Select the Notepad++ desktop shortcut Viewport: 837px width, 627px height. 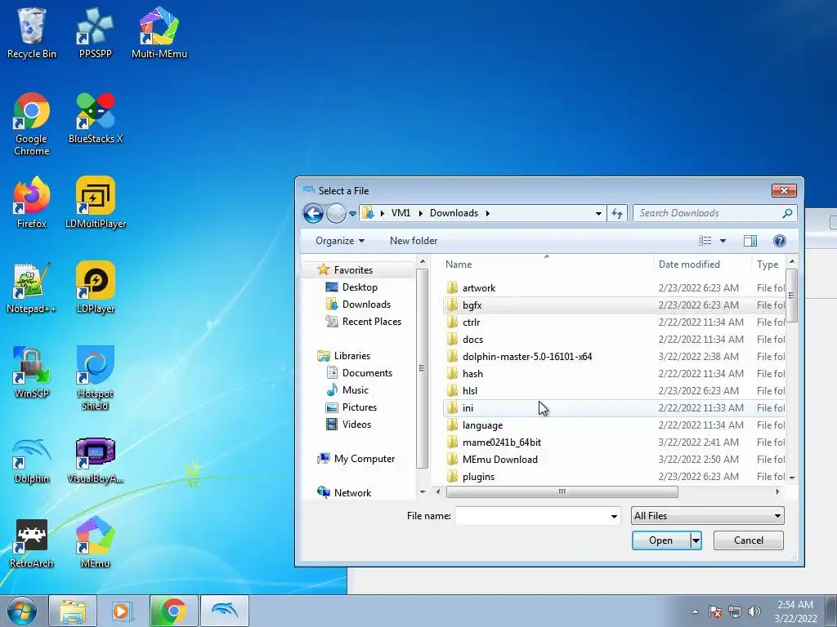(32, 288)
